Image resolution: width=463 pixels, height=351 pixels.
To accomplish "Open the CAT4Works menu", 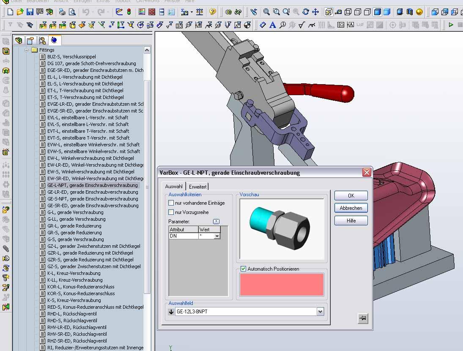I will coord(147,1).
